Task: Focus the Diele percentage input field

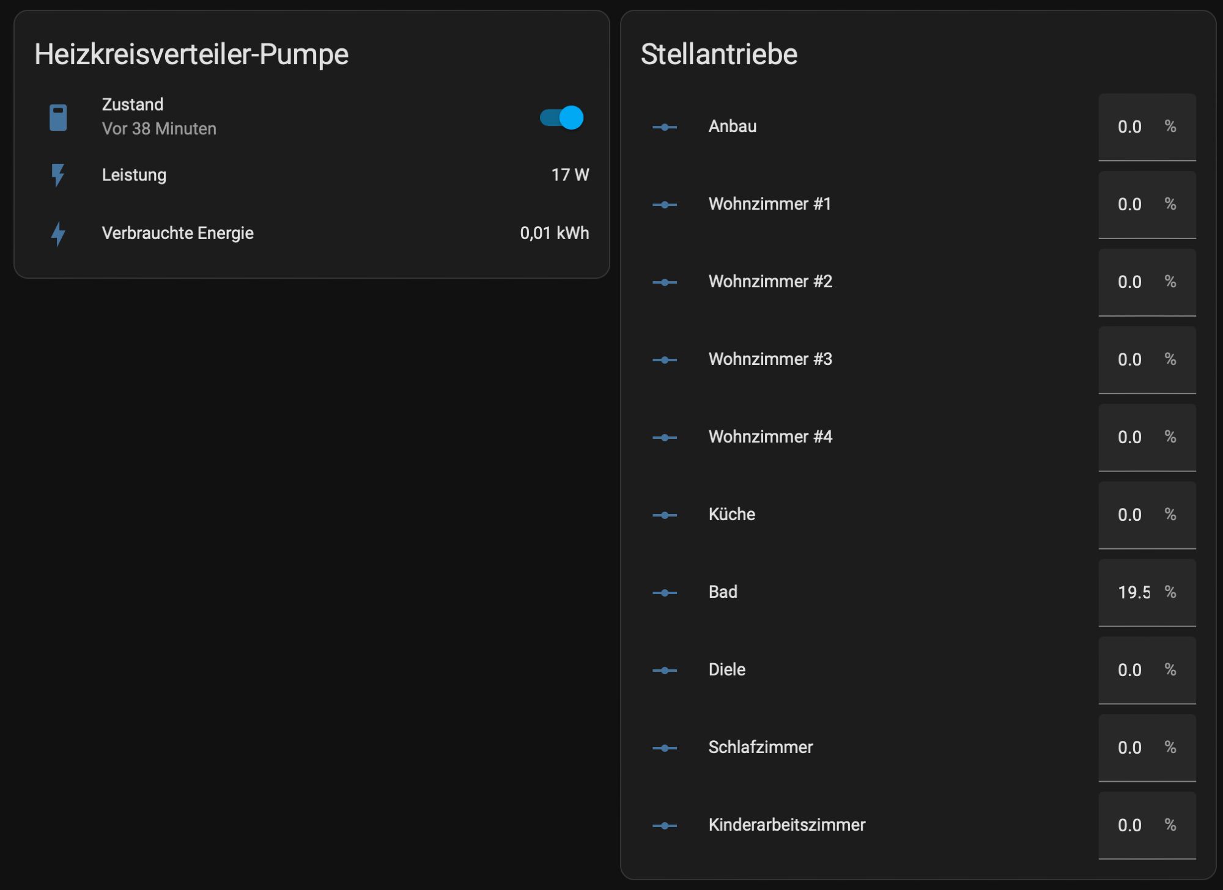Action: 1147,671
